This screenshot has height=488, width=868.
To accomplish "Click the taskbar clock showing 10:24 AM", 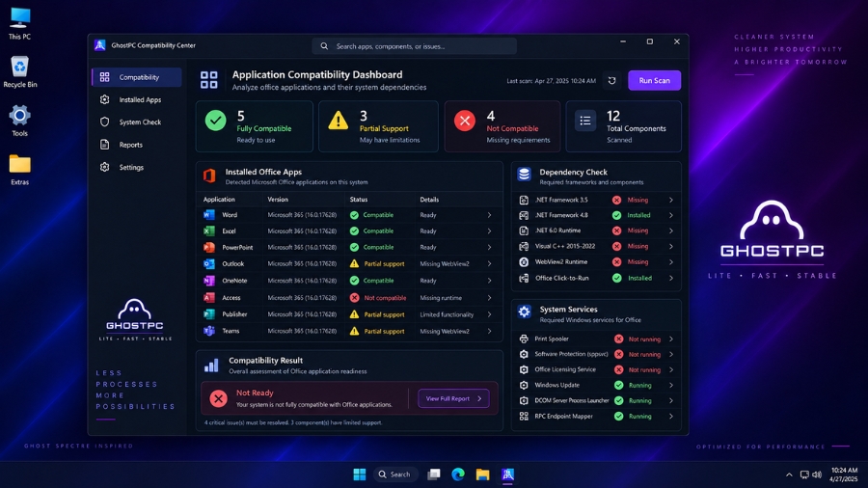I will pyautogui.click(x=844, y=474).
